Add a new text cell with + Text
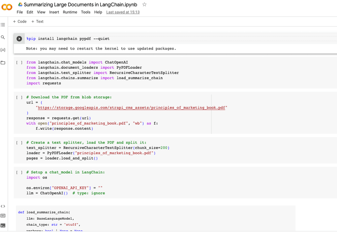Viewport: 337px width, 233px height. [37, 22]
